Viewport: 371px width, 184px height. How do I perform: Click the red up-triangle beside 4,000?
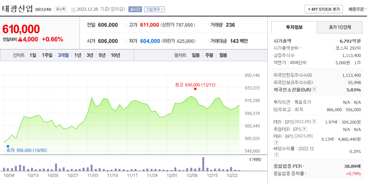tap(20, 39)
